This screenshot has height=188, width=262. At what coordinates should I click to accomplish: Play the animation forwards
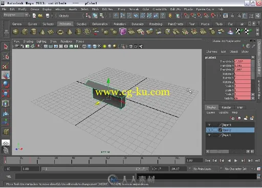point(236,160)
